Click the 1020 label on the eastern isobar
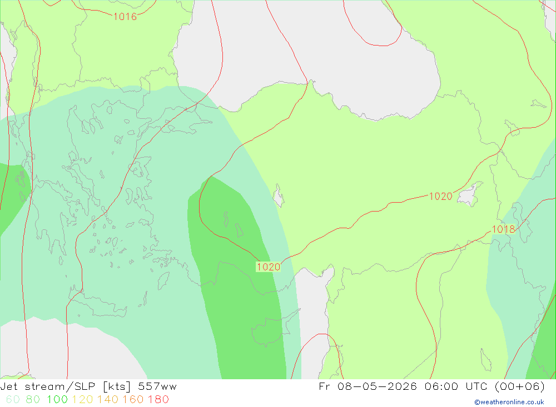The height and width of the screenshot is (407, 556). (441, 196)
